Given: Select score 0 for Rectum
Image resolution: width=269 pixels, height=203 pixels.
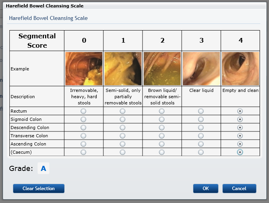Looking at the screenshot, I should click(83, 111).
